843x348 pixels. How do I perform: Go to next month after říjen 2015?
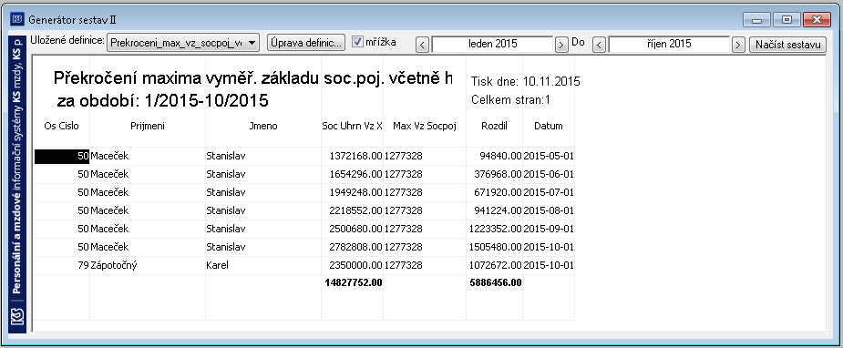point(738,45)
